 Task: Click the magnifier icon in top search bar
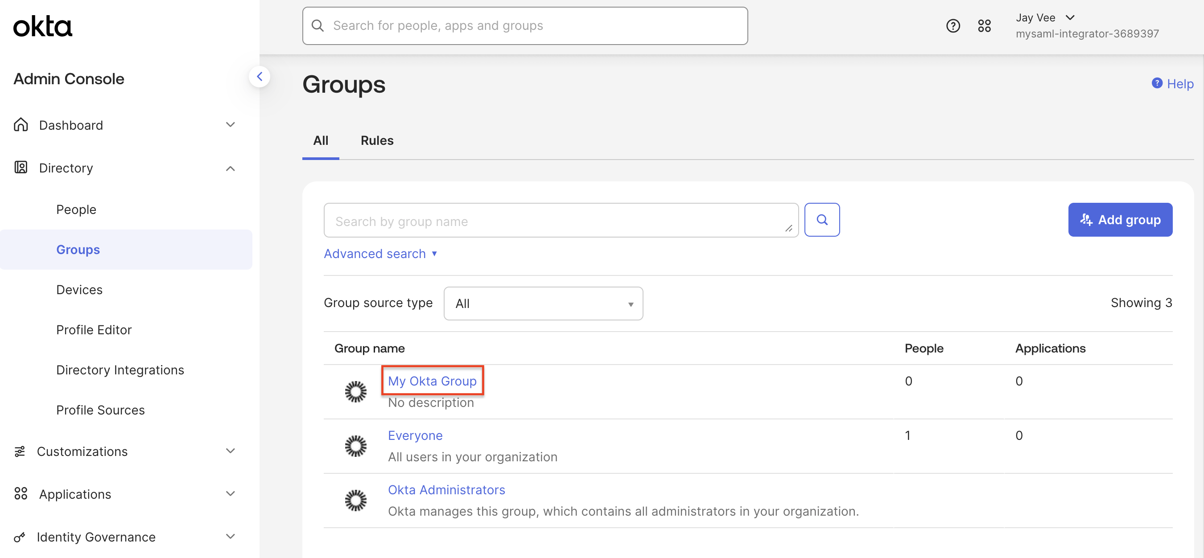[x=318, y=26]
